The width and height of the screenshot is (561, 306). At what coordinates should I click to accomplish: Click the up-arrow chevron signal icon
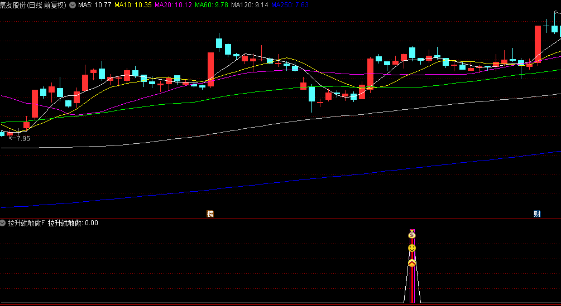coord(412,264)
